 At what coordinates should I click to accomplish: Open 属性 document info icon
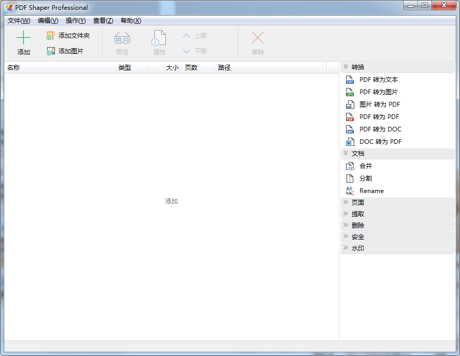click(x=159, y=38)
